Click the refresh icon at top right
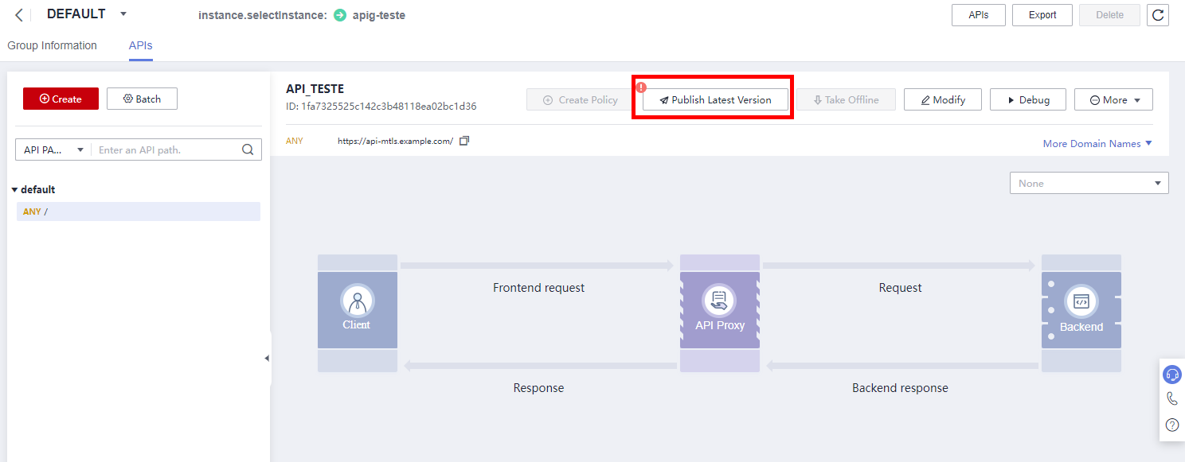Viewport: 1185px width, 462px height. 1157,15
